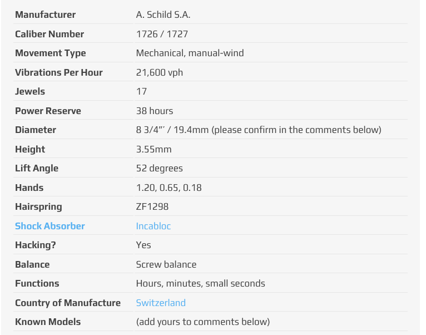Click the ZF1298 hairspring value

coord(152,206)
